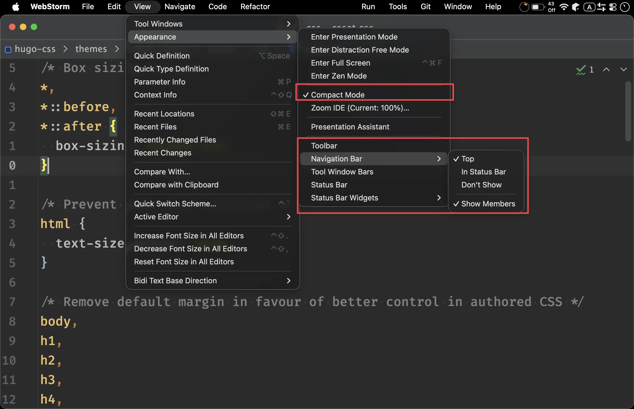634x409 pixels.
Task: Open macOS Control Center icon
Action: tap(613, 7)
